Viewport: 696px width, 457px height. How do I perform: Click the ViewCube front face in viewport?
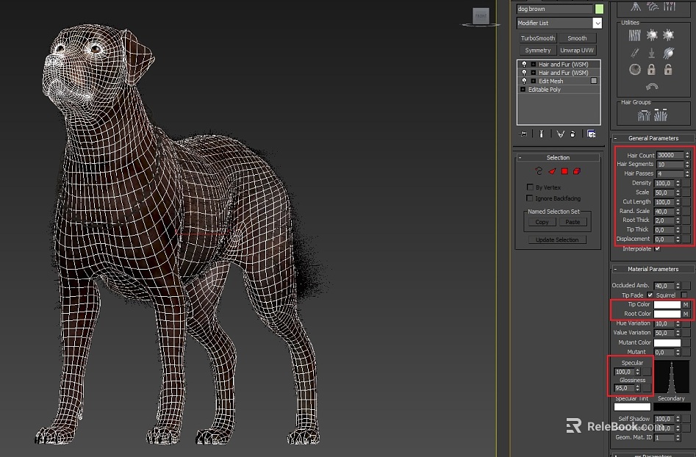[x=481, y=16]
